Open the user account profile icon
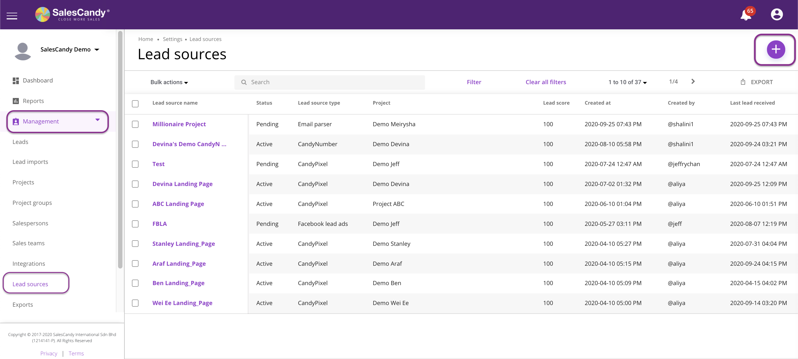 pos(776,15)
